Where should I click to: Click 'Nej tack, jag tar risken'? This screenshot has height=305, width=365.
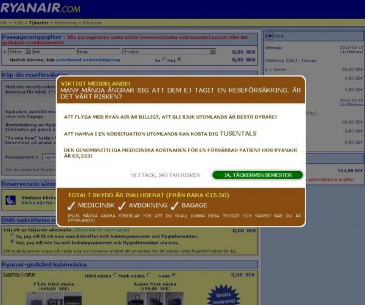165,175
